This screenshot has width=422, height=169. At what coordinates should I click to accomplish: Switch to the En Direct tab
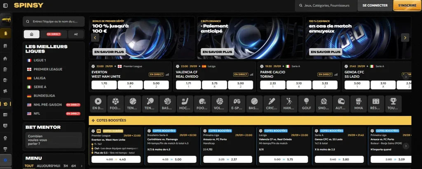(x=54, y=34)
